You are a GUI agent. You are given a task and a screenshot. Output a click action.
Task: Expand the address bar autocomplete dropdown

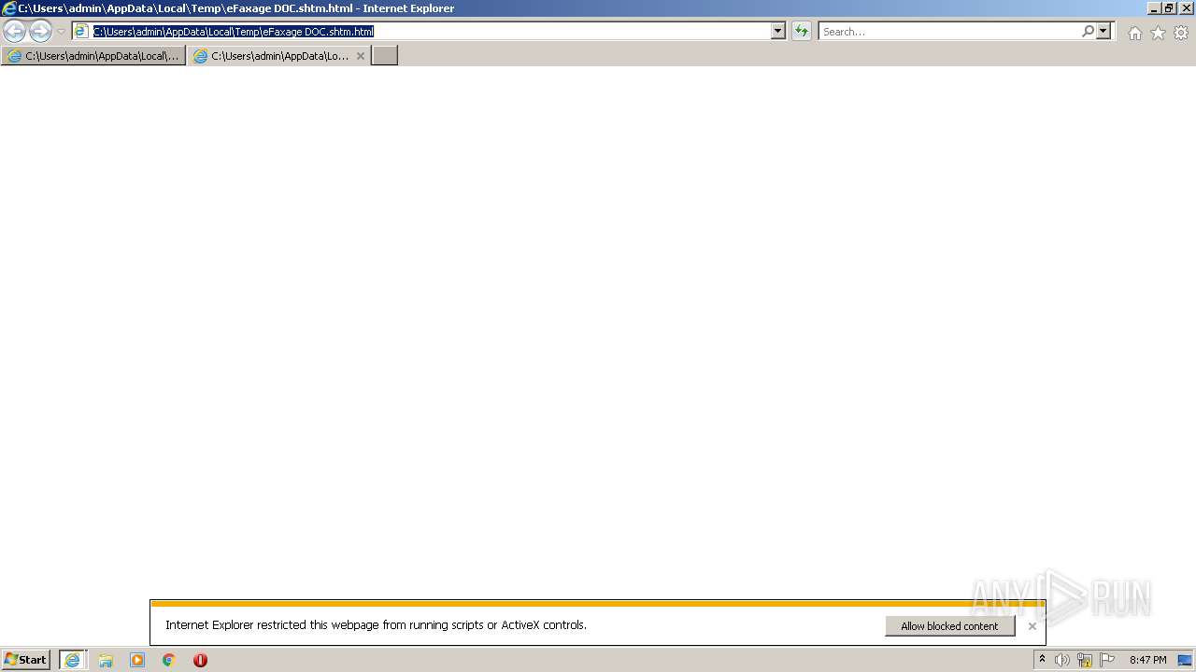pyautogui.click(x=777, y=32)
